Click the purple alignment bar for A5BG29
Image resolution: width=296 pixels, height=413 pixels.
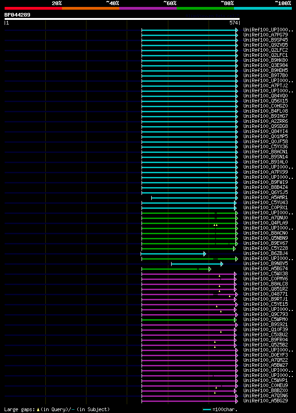[x=190, y=401]
